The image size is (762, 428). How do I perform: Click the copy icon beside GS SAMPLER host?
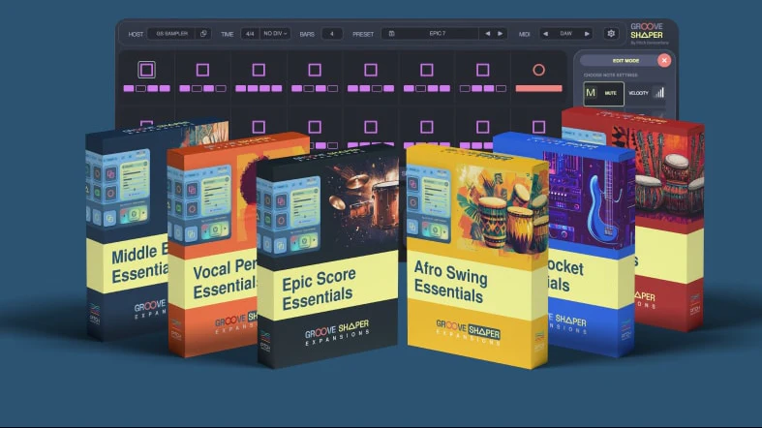pyautogui.click(x=203, y=34)
